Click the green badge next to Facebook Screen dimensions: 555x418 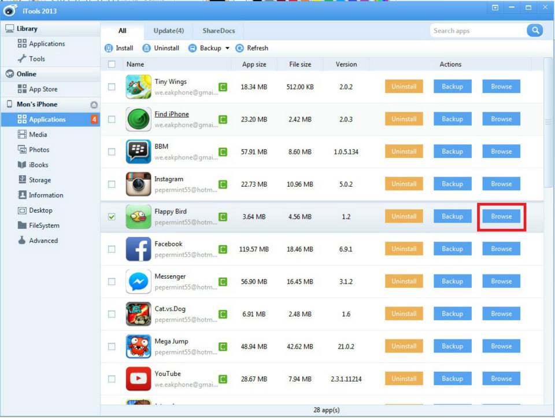(x=223, y=249)
